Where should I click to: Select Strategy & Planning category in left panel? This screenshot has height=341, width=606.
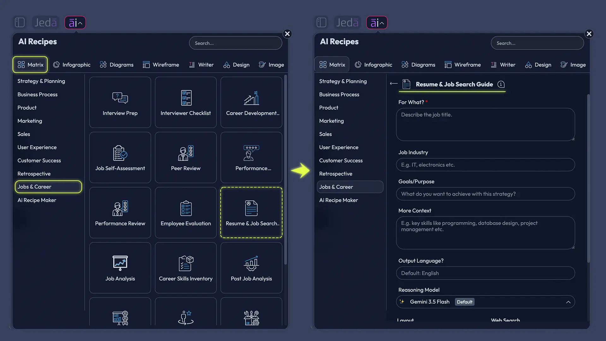pyautogui.click(x=41, y=81)
